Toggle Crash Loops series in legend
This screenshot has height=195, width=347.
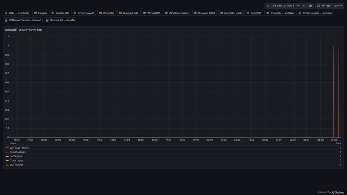tap(16, 161)
